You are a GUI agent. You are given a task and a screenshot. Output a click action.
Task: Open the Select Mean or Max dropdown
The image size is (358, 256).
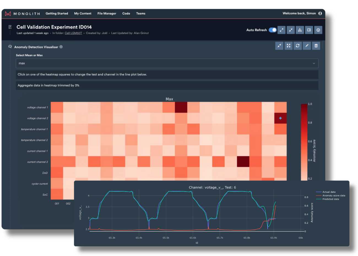[x=167, y=63]
